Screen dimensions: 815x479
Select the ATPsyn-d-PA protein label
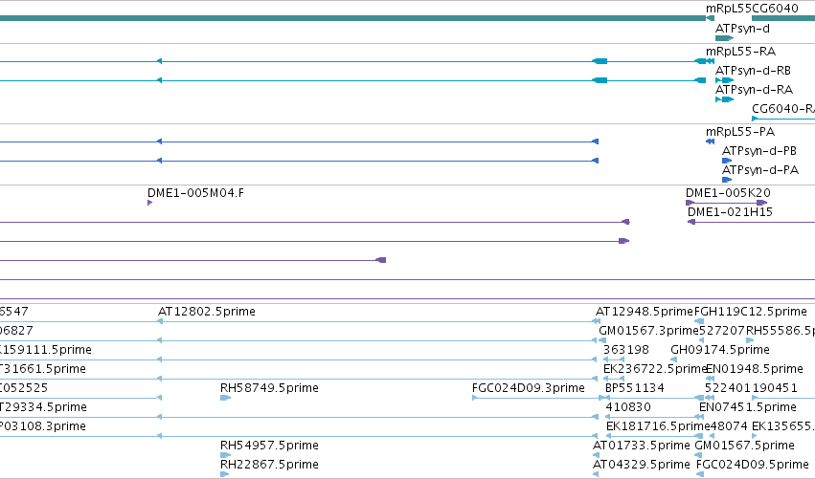[760, 170]
